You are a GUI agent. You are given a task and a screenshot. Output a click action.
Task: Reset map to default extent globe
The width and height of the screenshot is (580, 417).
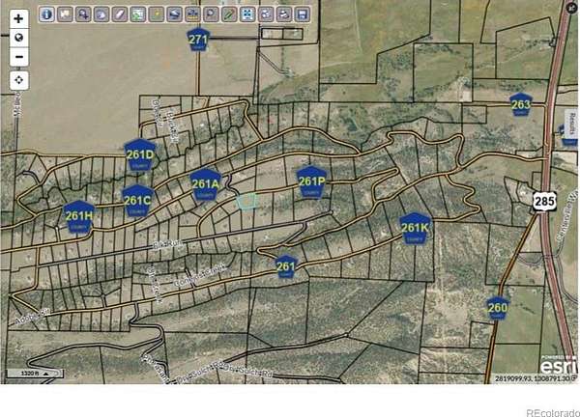(x=18, y=38)
